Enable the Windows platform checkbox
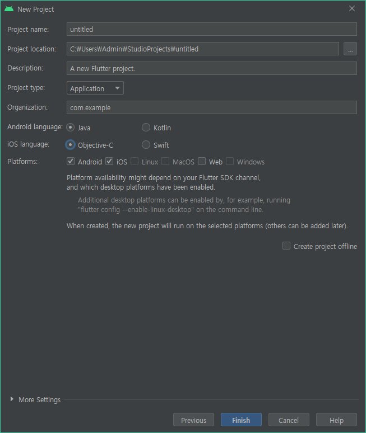366x433 pixels. [x=230, y=161]
